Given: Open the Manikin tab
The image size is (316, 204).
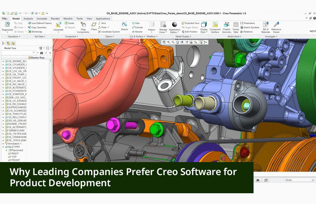Looking at the screenshot, I should tap(68, 19).
